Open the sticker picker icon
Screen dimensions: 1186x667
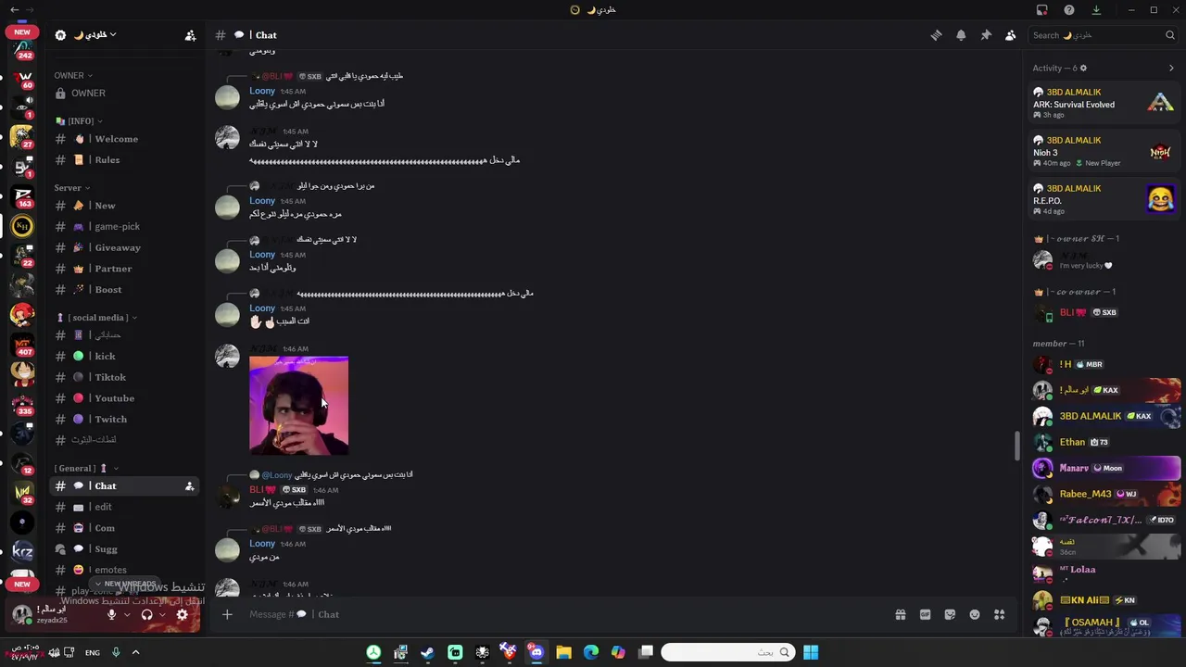coord(950,614)
